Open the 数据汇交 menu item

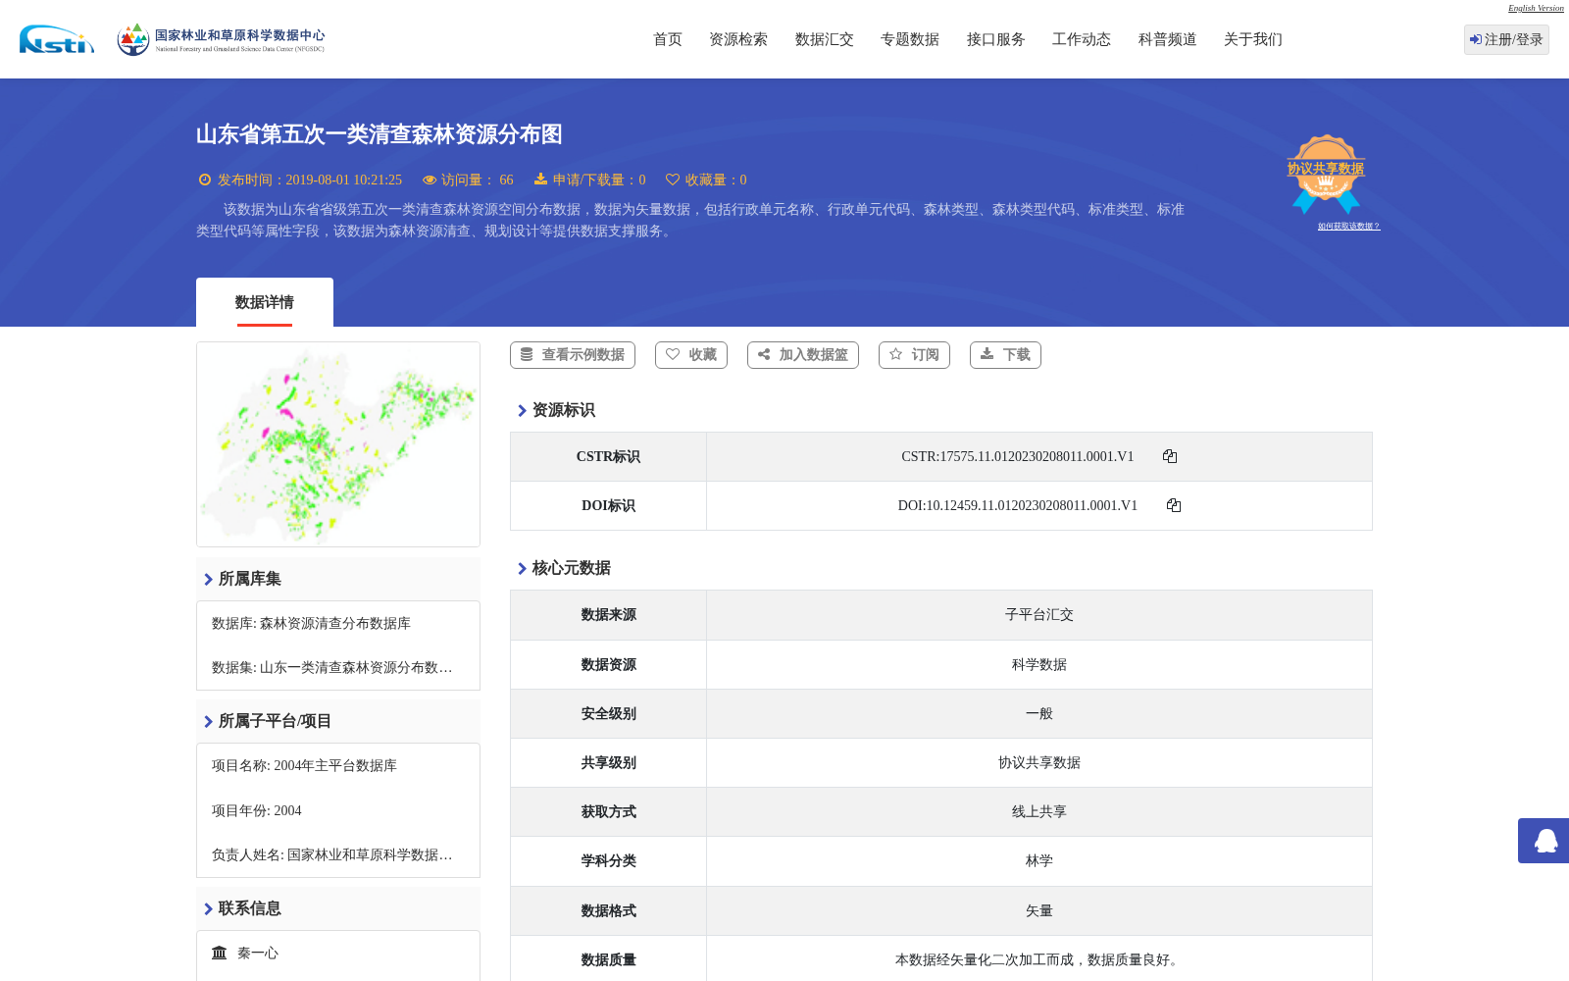(x=825, y=39)
